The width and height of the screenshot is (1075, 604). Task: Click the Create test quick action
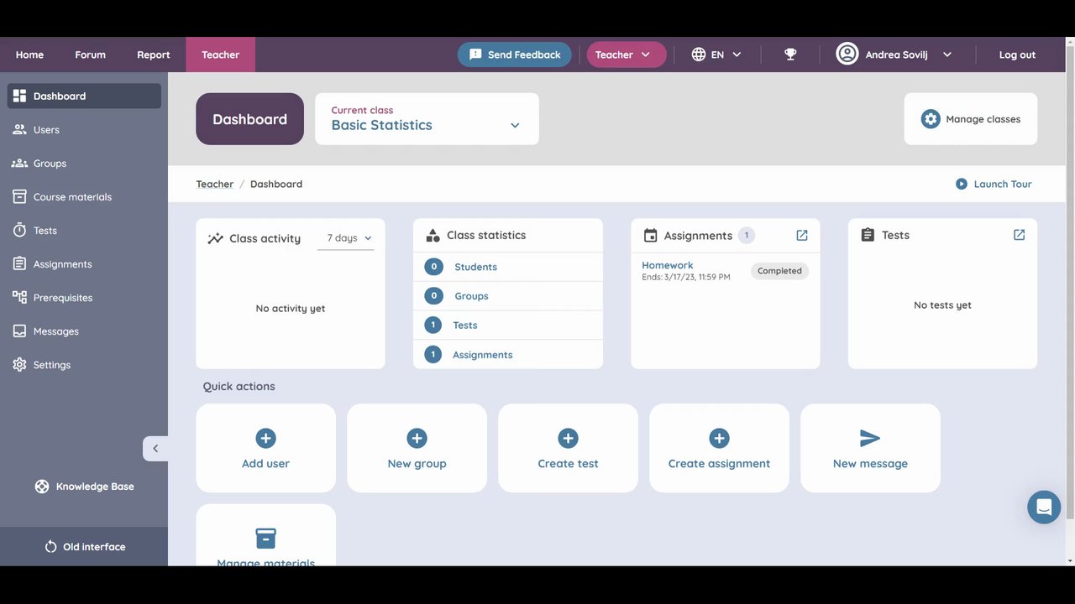(x=568, y=448)
